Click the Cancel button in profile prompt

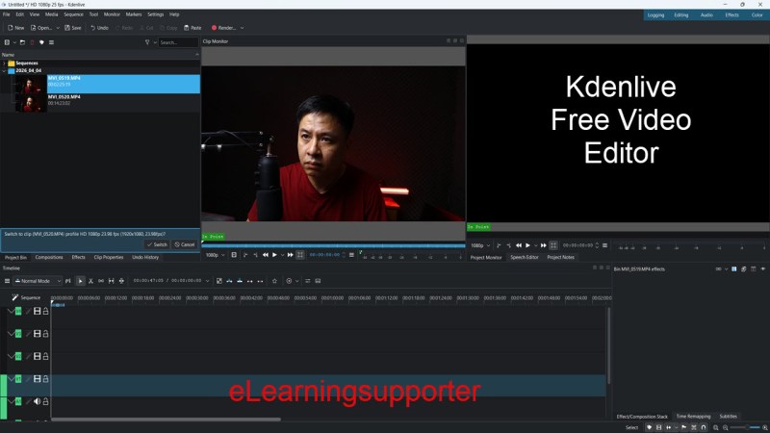pyautogui.click(x=185, y=244)
